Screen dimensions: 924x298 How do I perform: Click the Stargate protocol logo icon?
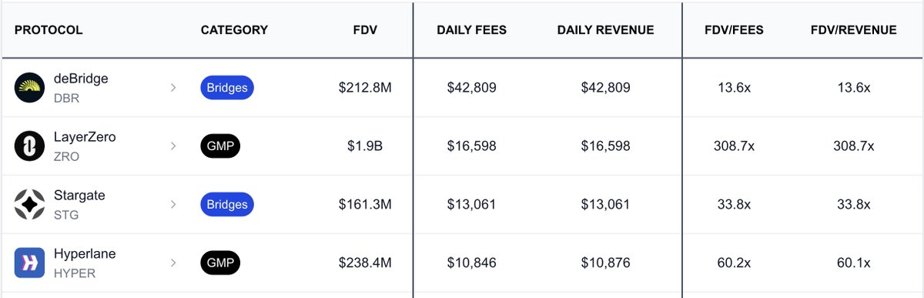pos(30,205)
